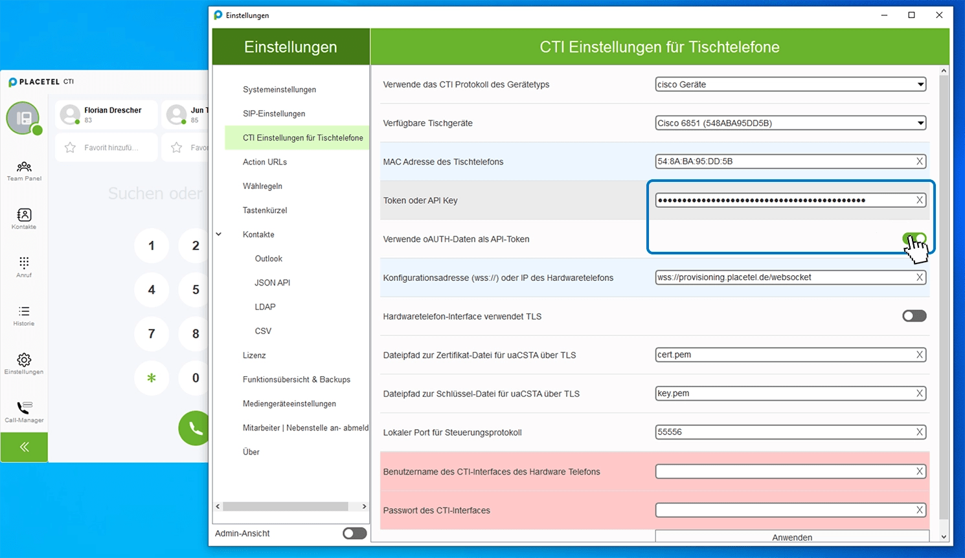The image size is (965, 558).
Task: Select SIP-Einstellungen in settings menu
Action: point(274,113)
